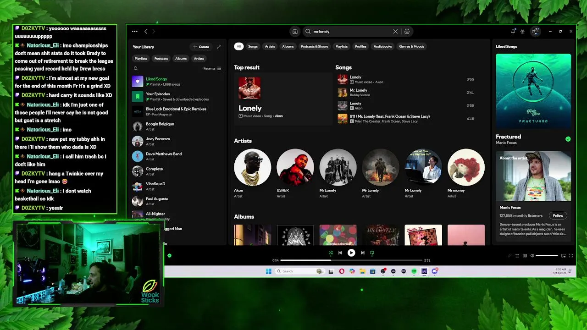587x330 pixels.
Task: Open the Recents sort dropdown
Action: [x=212, y=68]
